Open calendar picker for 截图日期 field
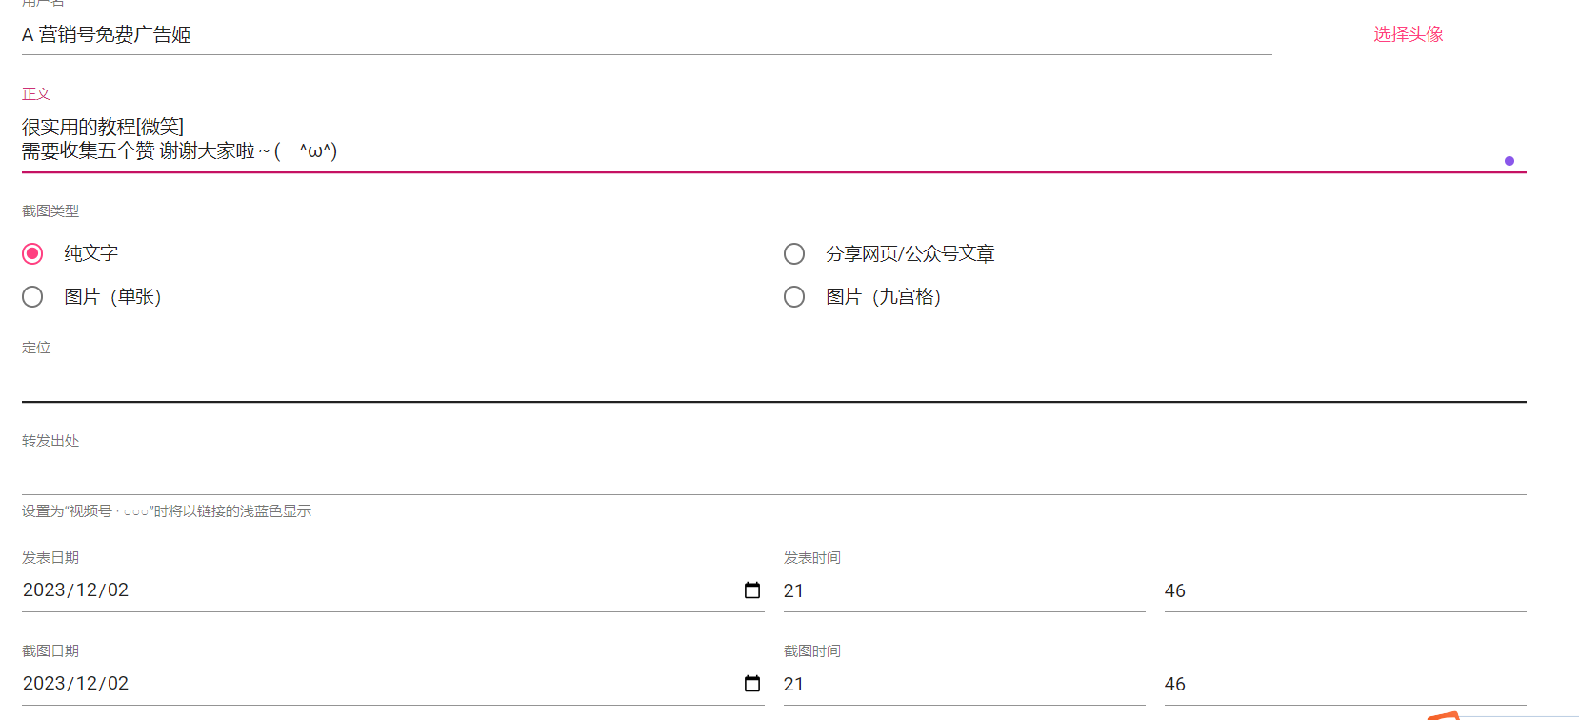Screen dimensions: 1579x720 (x=752, y=684)
